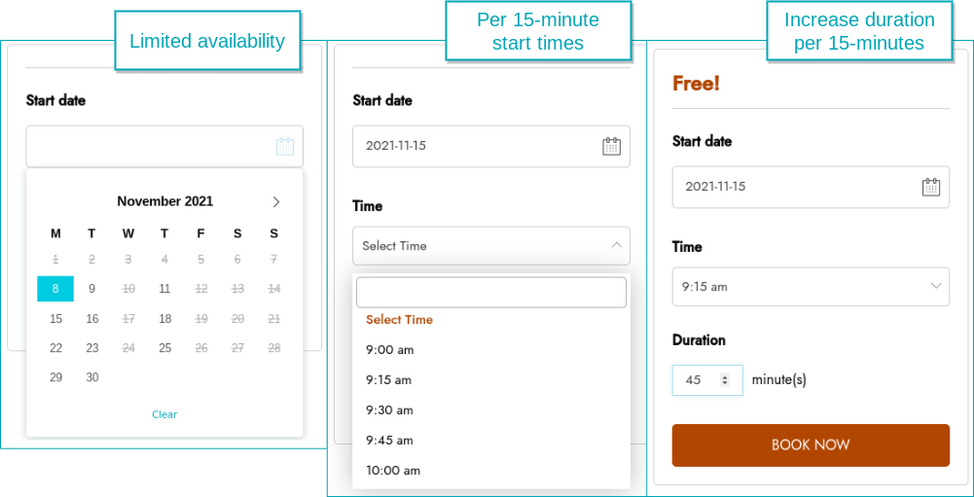Click the Duration minutes input showing 45
The width and height of the screenshot is (974, 497).
tap(706, 379)
